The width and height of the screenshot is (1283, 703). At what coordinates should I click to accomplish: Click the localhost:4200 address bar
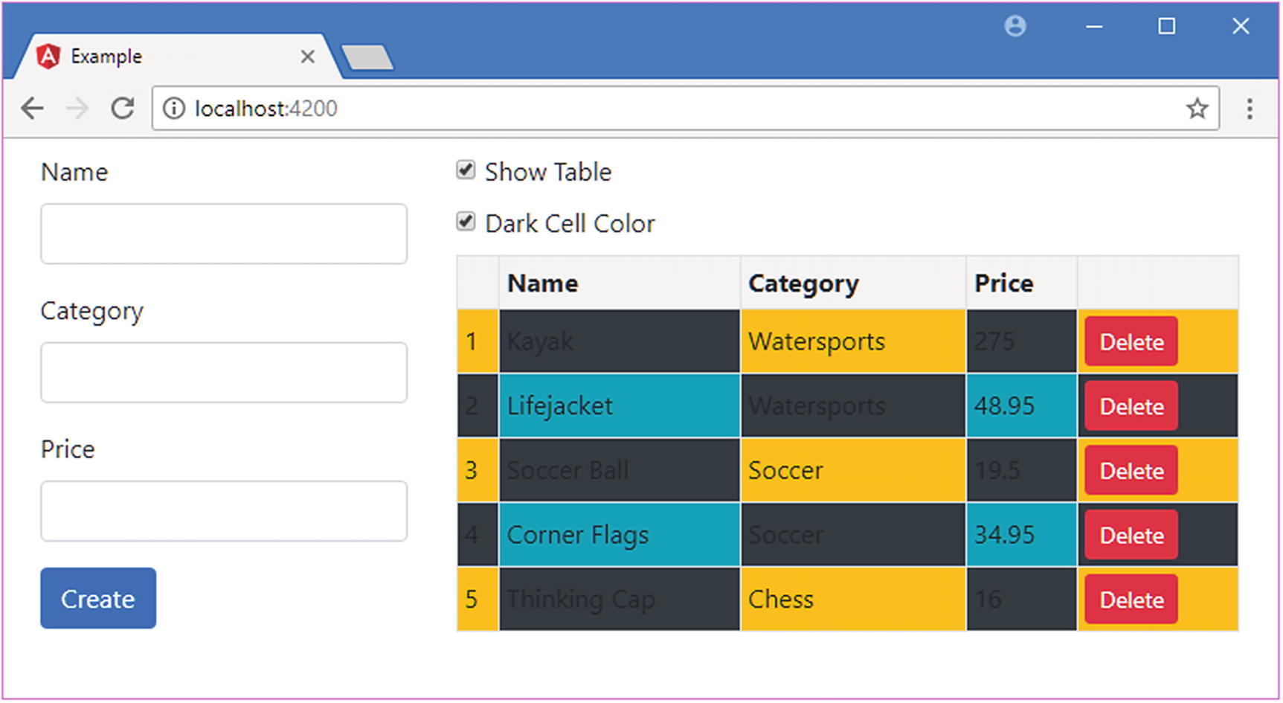coord(669,109)
